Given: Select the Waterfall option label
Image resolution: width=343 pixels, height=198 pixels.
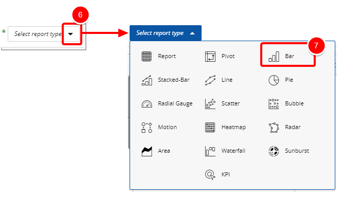Looking at the screenshot, I should 233,151.
